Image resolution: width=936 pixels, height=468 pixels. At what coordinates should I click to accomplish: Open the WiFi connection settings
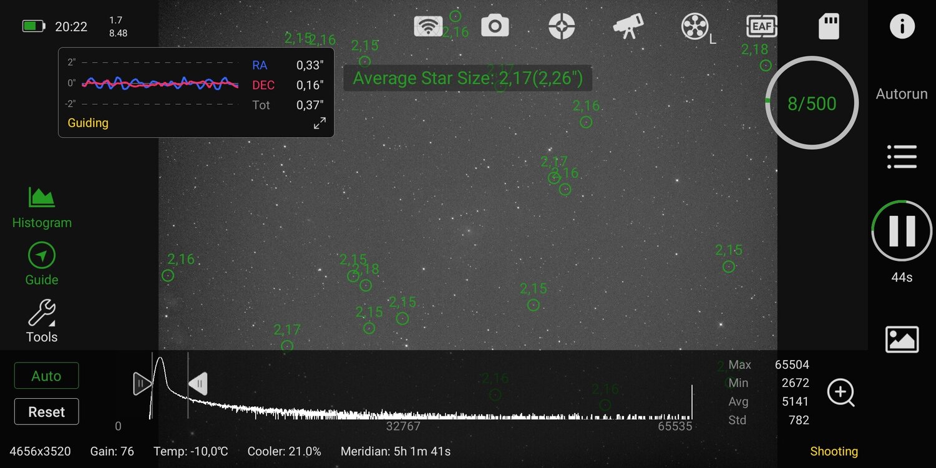coord(428,25)
